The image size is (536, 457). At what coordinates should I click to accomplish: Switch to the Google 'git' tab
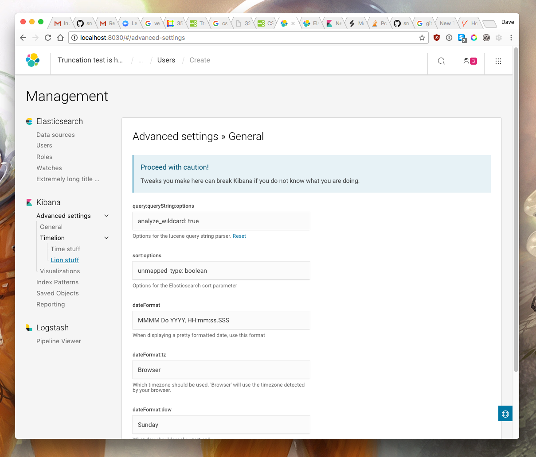pos(424,23)
